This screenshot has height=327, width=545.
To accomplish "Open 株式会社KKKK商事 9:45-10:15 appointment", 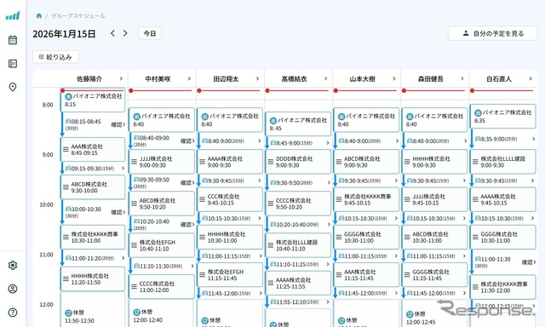I will click(x=366, y=199).
